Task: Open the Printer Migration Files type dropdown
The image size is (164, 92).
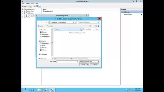Action: click(x=98, y=62)
